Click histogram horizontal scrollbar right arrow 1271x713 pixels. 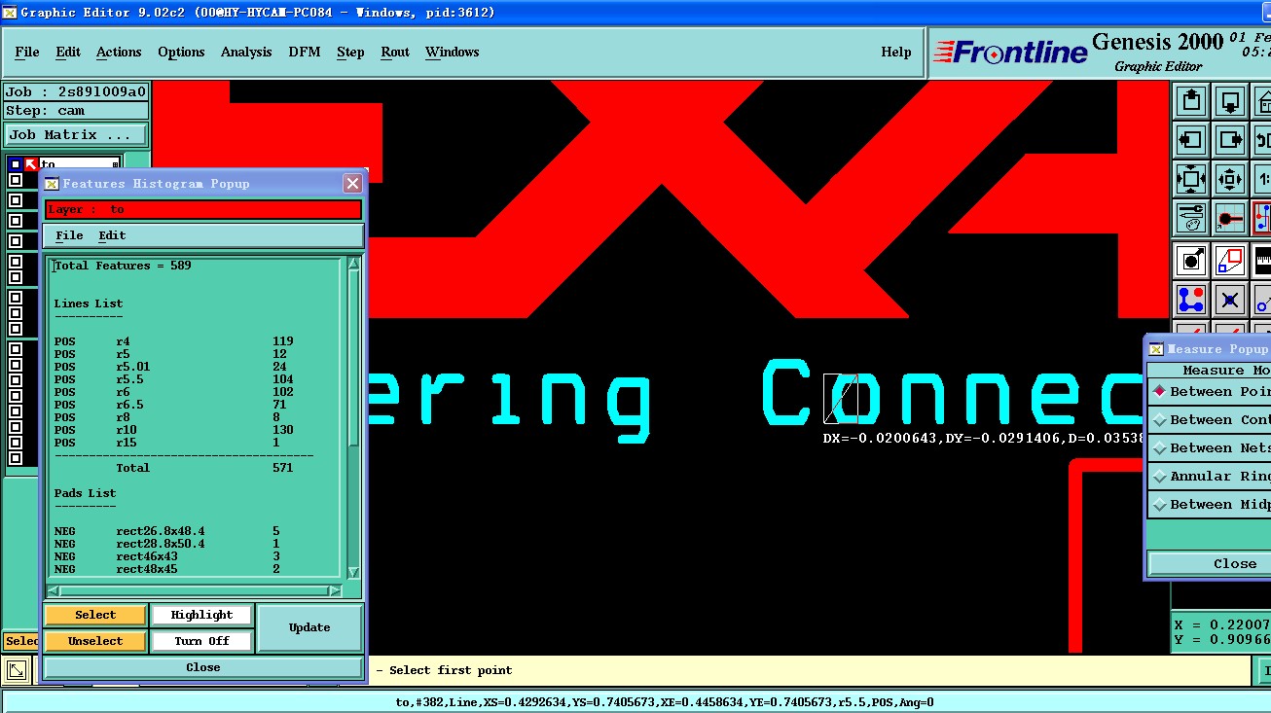pos(335,590)
